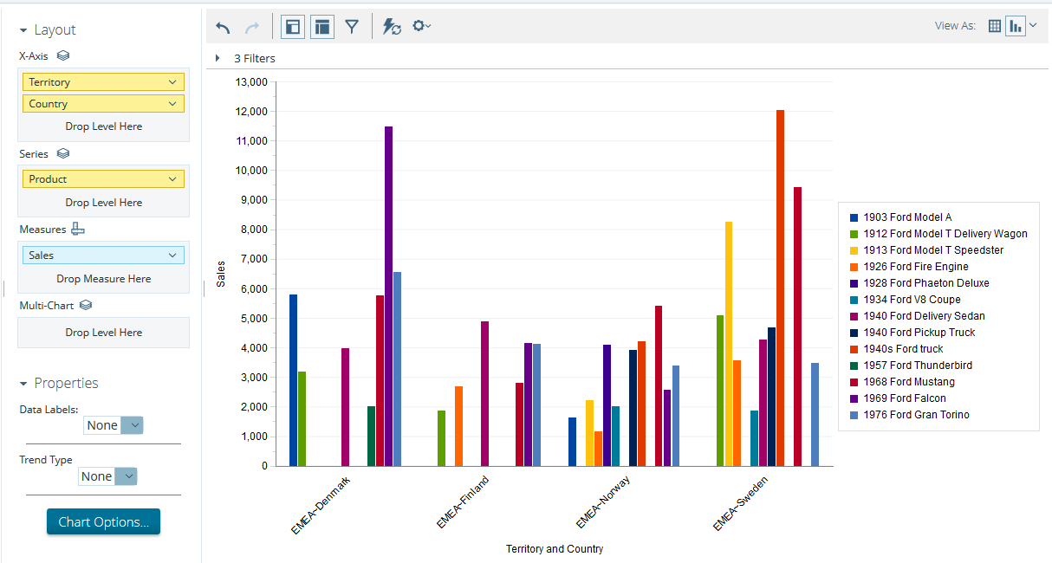Toggle the Layout panel visibility button
The height and width of the screenshot is (563, 1052).
coord(322,27)
